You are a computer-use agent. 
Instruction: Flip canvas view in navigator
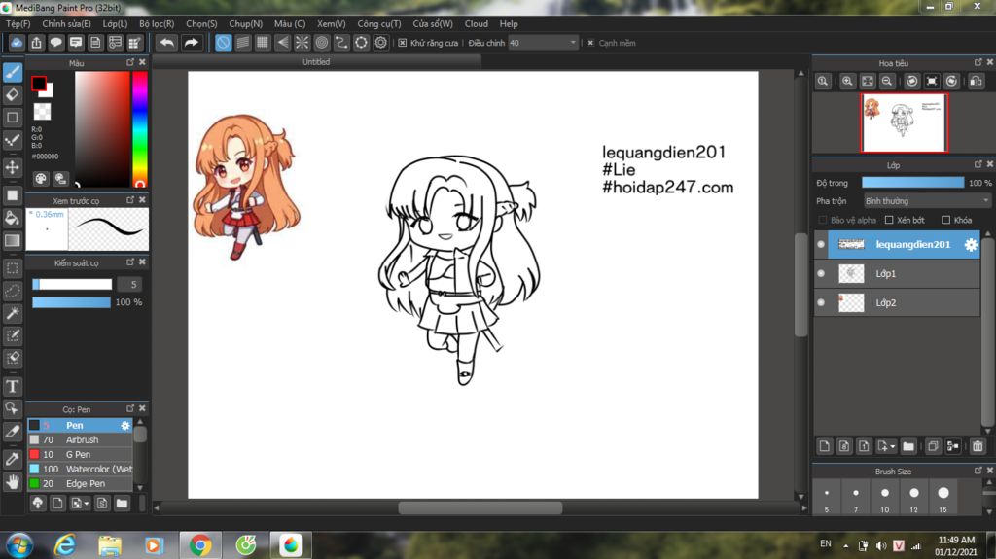point(976,82)
